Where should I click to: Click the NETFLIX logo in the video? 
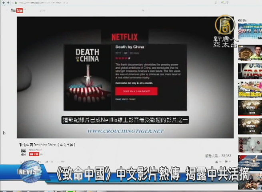124,37
